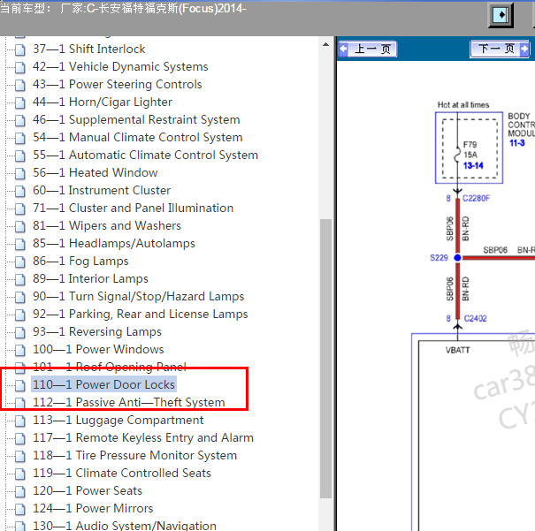Open 81—1 Wipers and Washers
Image resolution: width=535 pixels, height=531 pixels.
point(107,226)
